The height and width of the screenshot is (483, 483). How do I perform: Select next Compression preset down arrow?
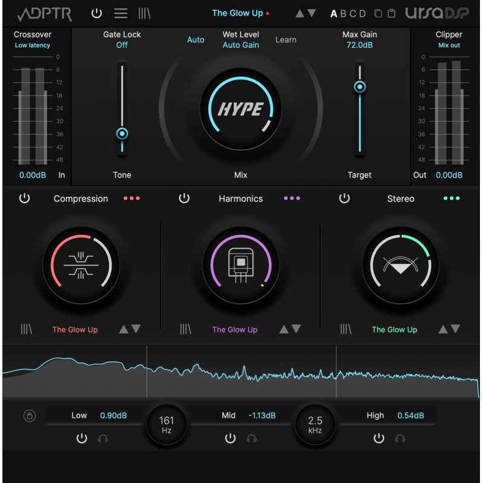136,329
